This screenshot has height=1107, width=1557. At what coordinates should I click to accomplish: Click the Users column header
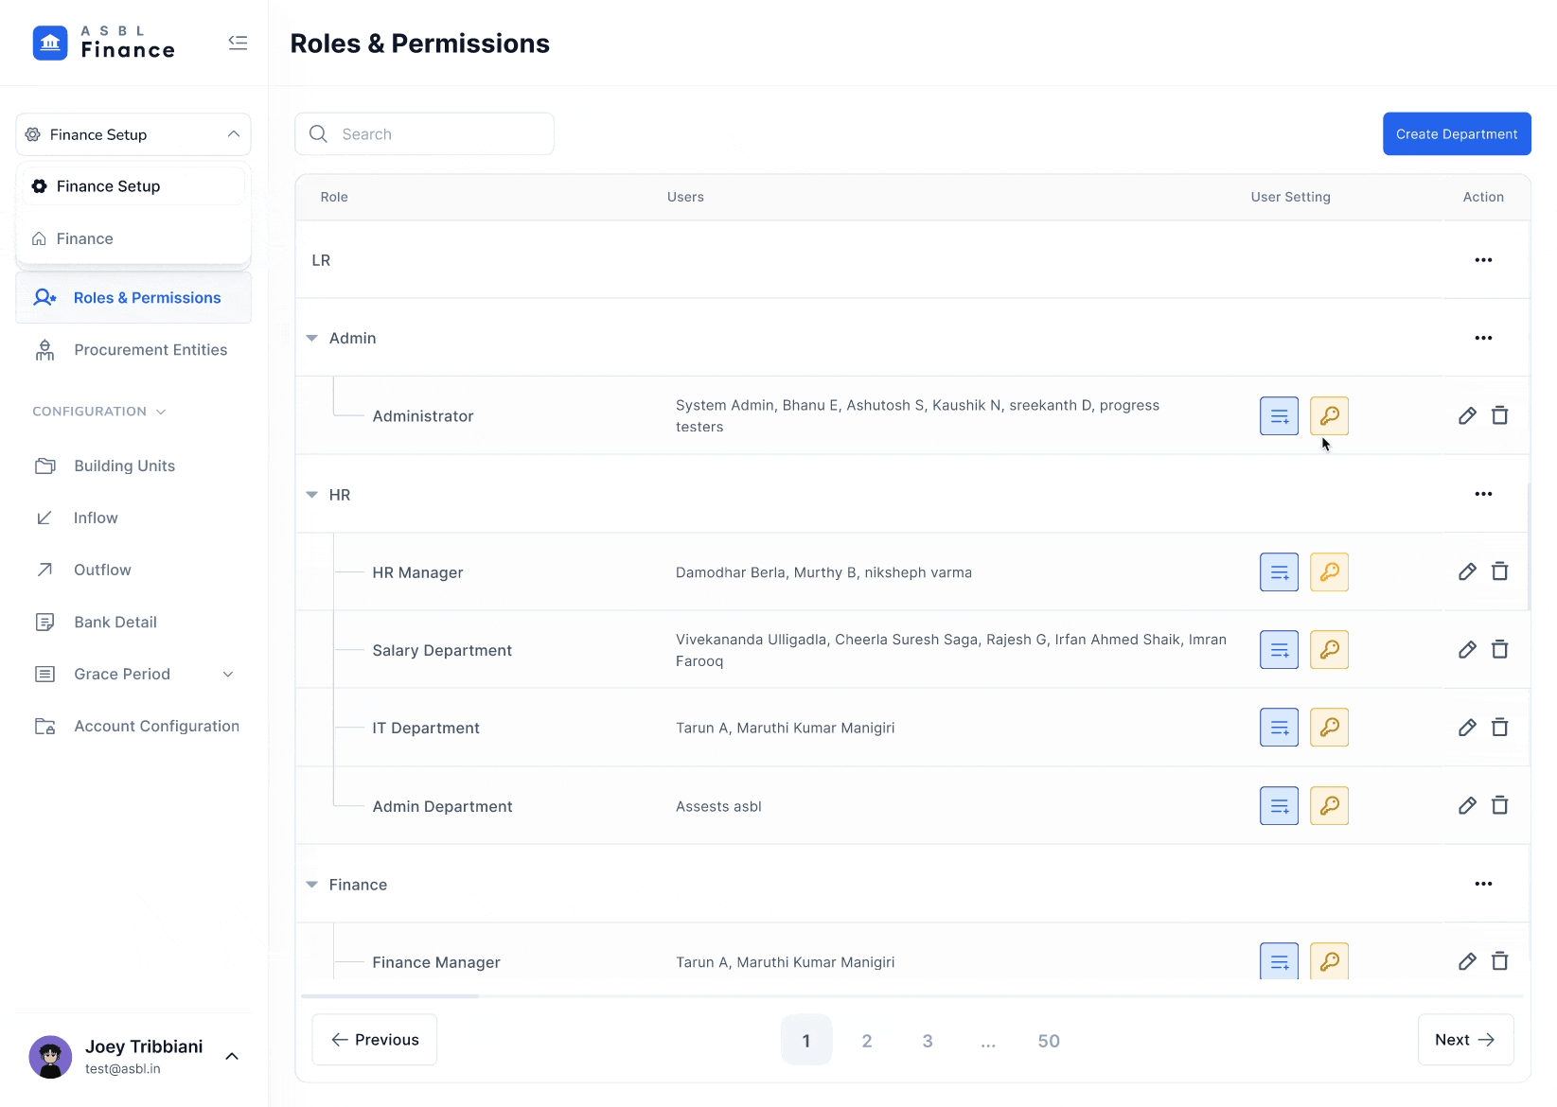pyautogui.click(x=685, y=197)
